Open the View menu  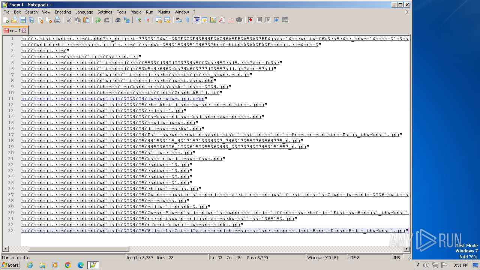[x=46, y=12]
